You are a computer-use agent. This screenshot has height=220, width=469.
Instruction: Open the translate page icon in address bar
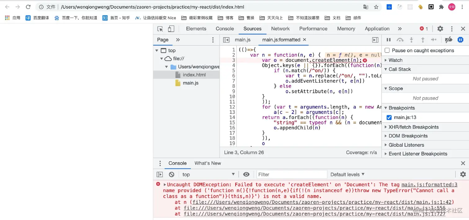point(366,7)
